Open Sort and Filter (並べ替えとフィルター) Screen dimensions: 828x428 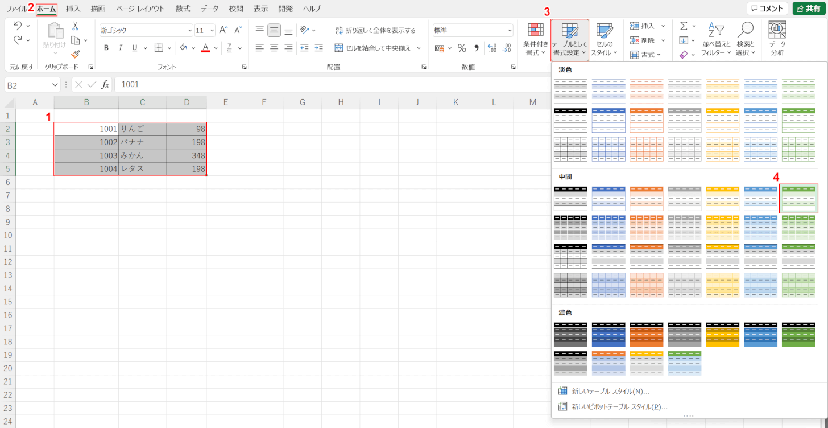(x=716, y=40)
